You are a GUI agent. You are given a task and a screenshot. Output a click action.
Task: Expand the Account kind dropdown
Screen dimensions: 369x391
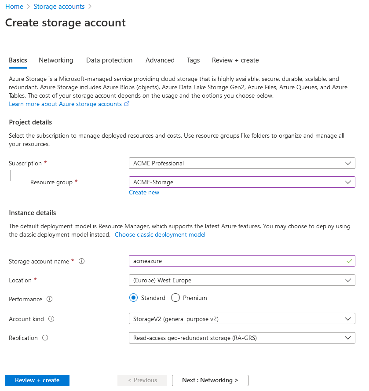point(241,318)
